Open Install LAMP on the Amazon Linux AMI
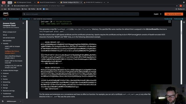 point(14,62)
